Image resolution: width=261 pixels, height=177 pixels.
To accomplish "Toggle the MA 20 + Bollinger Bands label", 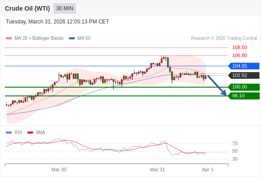I will tap(39, 38).
